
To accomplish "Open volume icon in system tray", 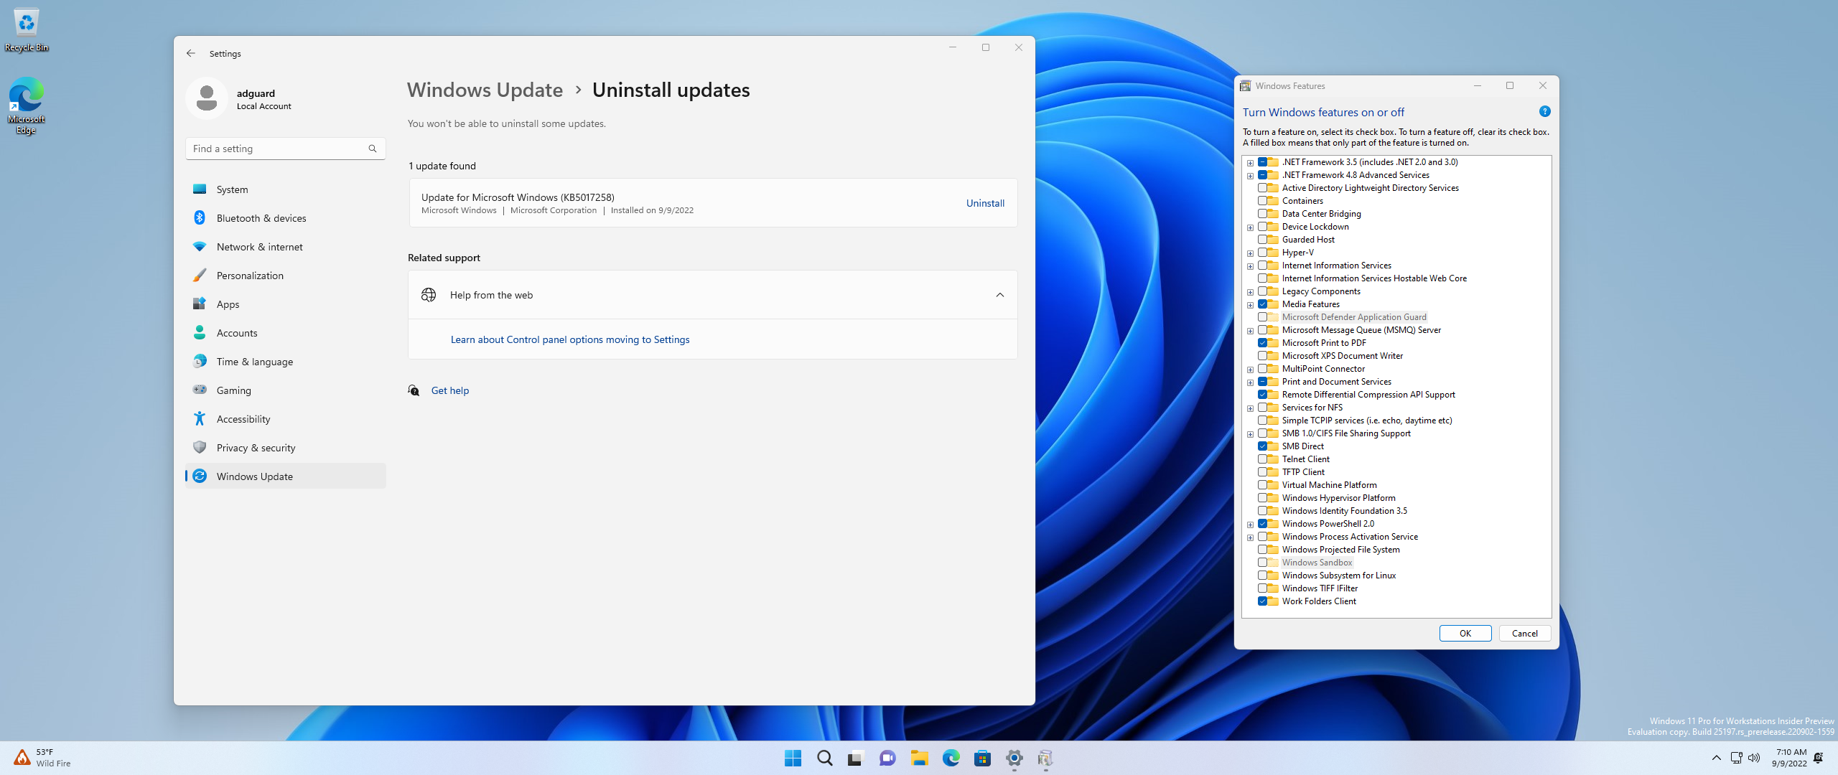I will (x=1754, y=758).
